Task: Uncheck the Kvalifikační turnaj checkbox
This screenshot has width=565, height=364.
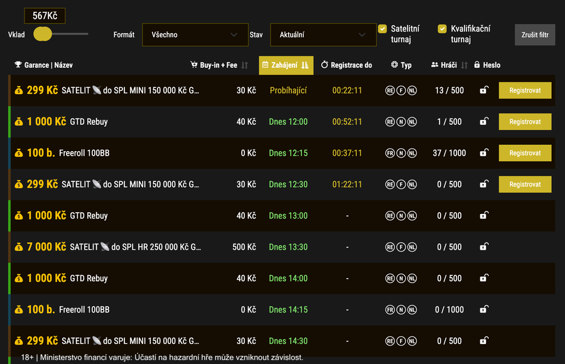Action: coord(442,29)
